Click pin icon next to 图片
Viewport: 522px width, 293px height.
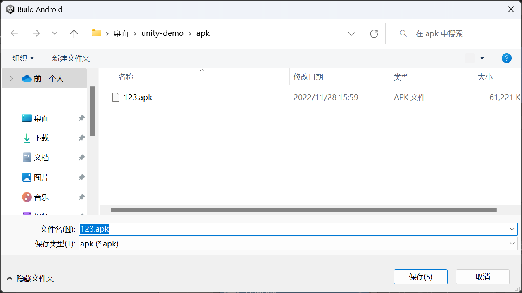(x=81, y=178)
